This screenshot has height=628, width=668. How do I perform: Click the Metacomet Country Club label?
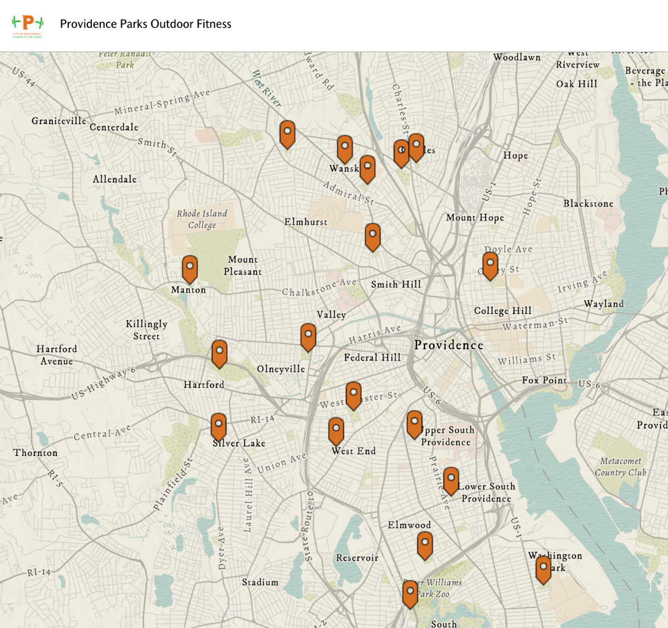pyautogui.click(x=621, y=467)
